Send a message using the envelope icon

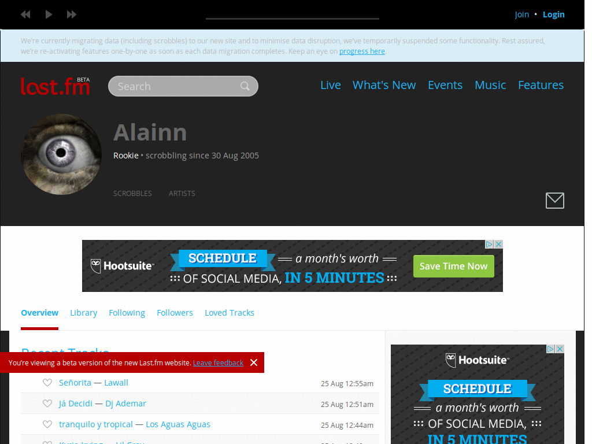(554, 201)
